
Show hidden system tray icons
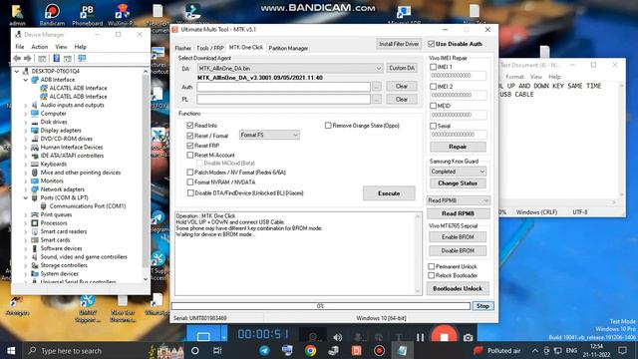click(535, 350)
